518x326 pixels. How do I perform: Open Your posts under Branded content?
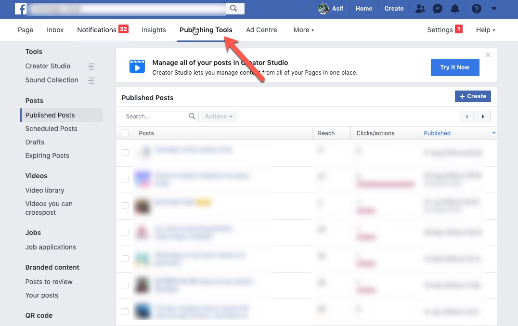click(41, 295)
